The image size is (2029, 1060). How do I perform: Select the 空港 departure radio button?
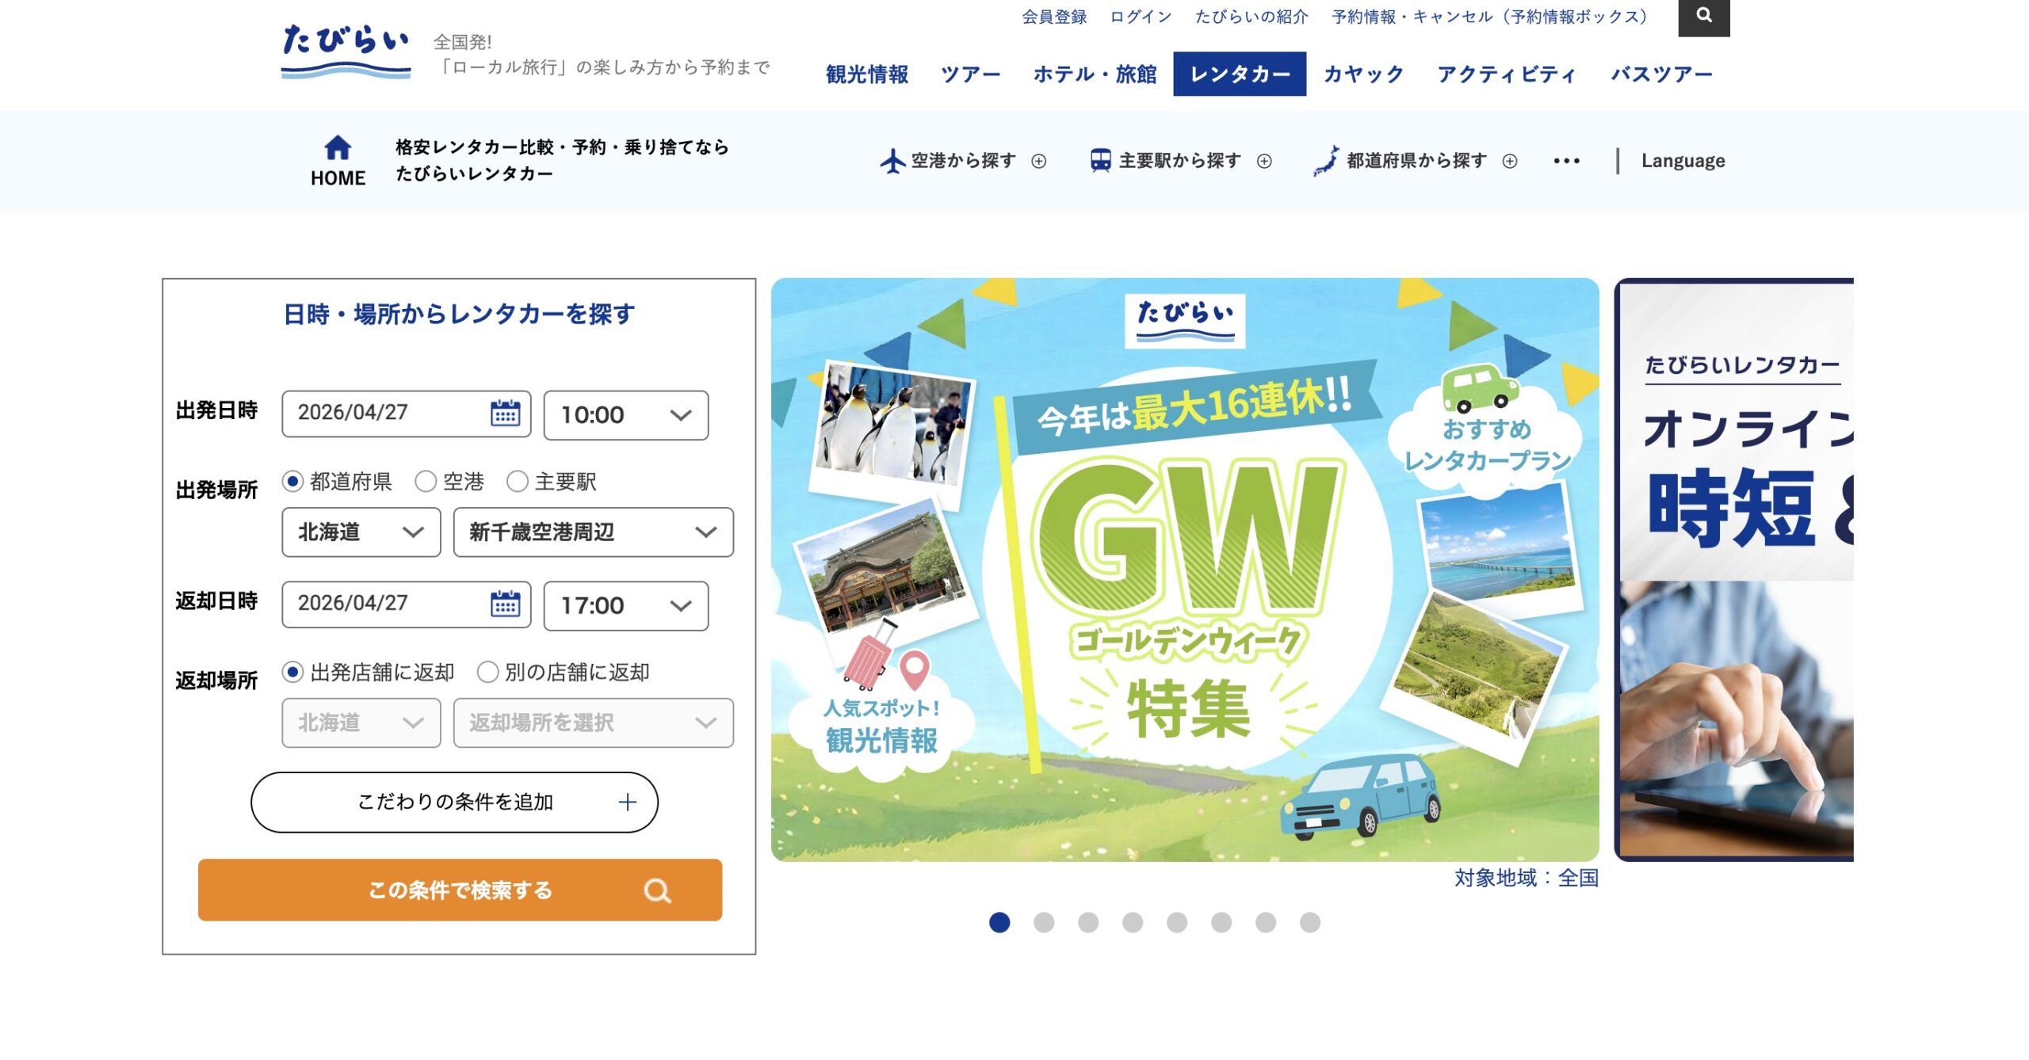(426, 481)
